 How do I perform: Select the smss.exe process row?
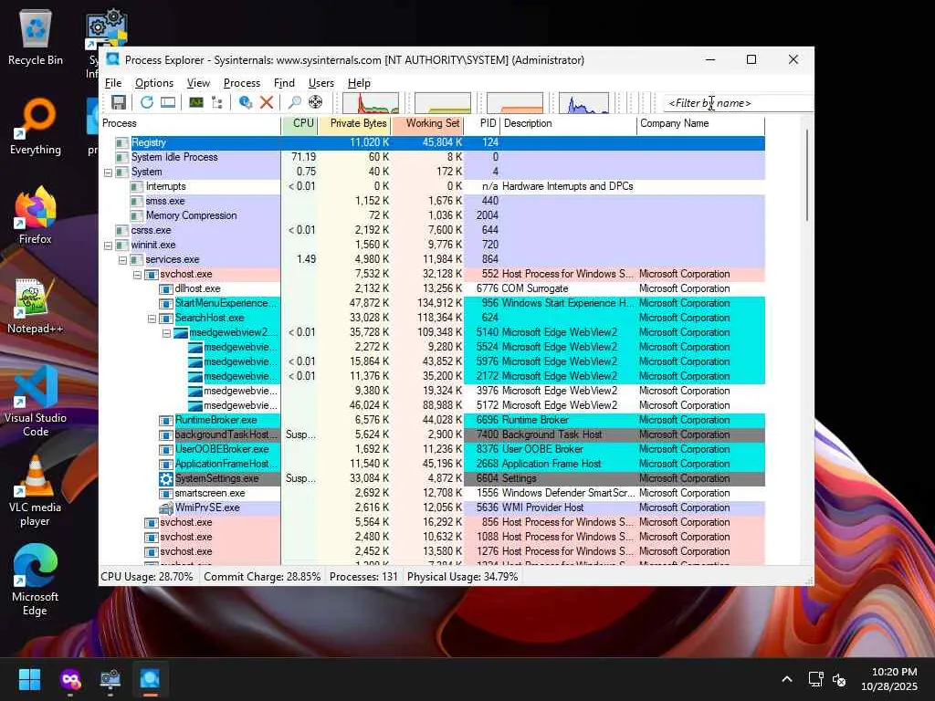[433, 201]
